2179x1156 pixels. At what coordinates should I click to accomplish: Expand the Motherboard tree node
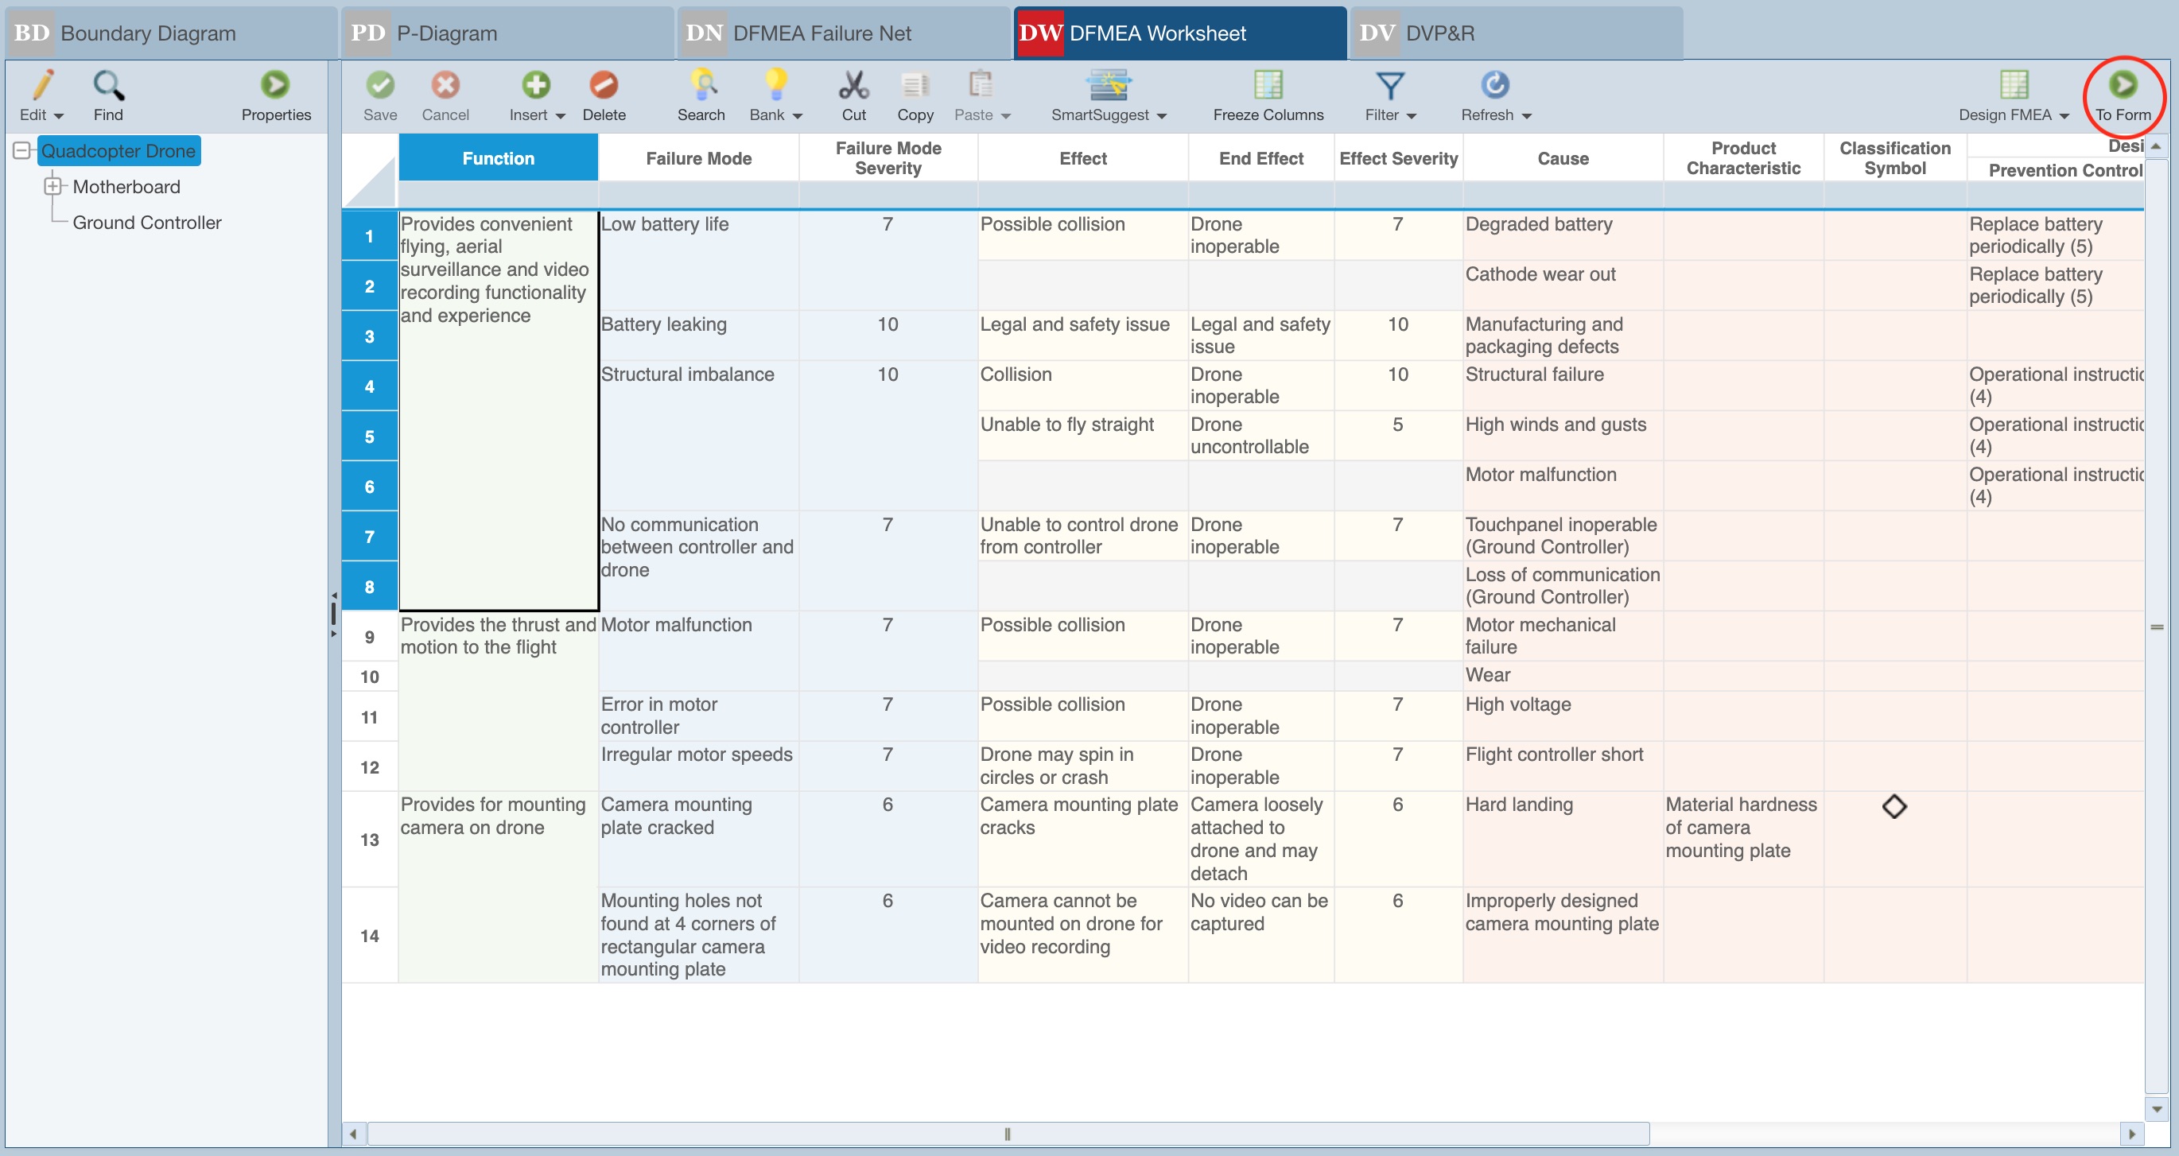[52, 186]
